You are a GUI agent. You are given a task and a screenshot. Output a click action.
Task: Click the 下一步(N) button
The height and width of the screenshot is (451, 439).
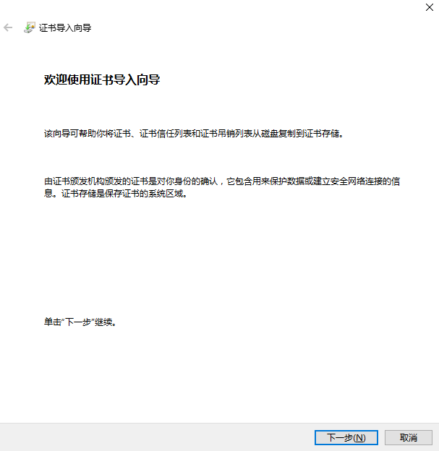click(x=346, y=437)
